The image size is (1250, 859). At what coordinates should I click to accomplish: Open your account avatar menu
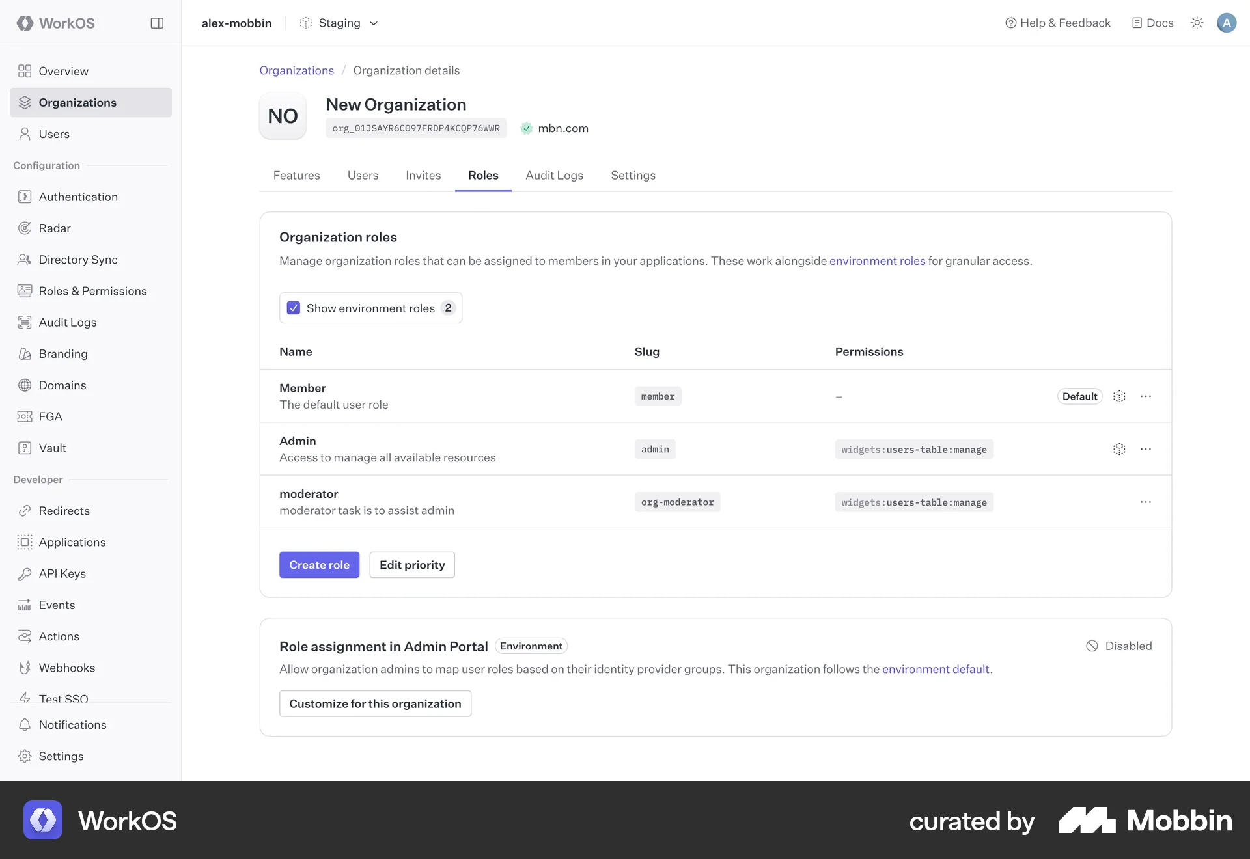tap(1227, 23)
